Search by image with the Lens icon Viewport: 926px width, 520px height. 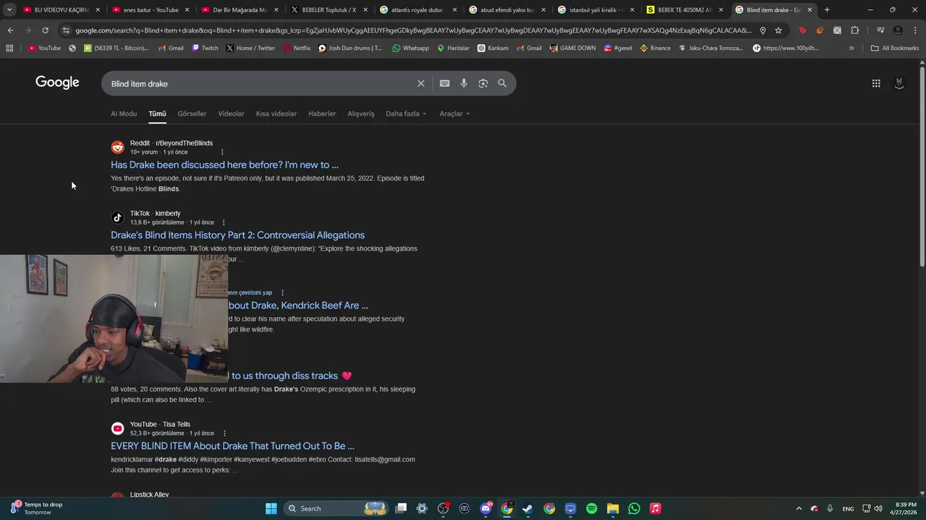coord(483,83)
